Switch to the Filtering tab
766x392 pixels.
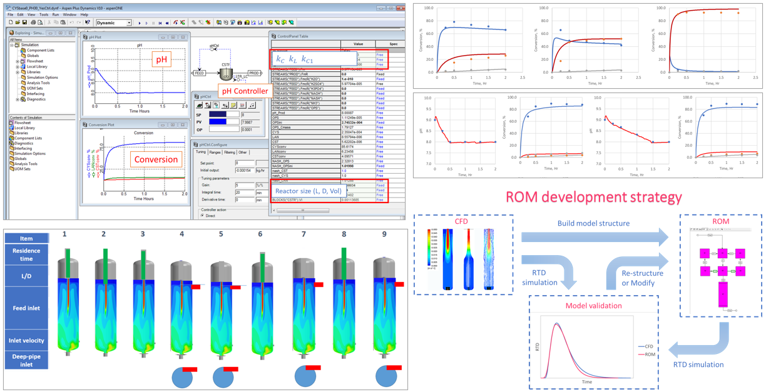point(230,153)
